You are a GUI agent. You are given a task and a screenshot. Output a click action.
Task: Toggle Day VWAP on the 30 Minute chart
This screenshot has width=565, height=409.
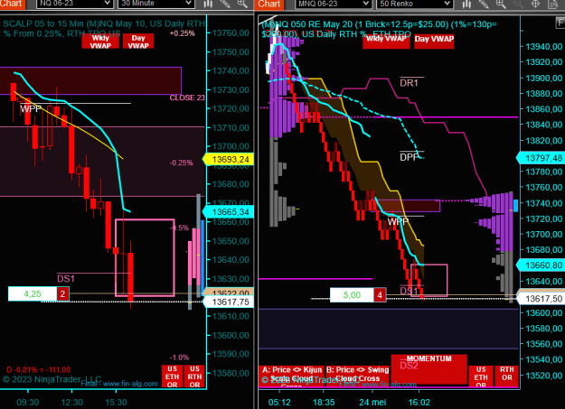click(x=138, y=42)
